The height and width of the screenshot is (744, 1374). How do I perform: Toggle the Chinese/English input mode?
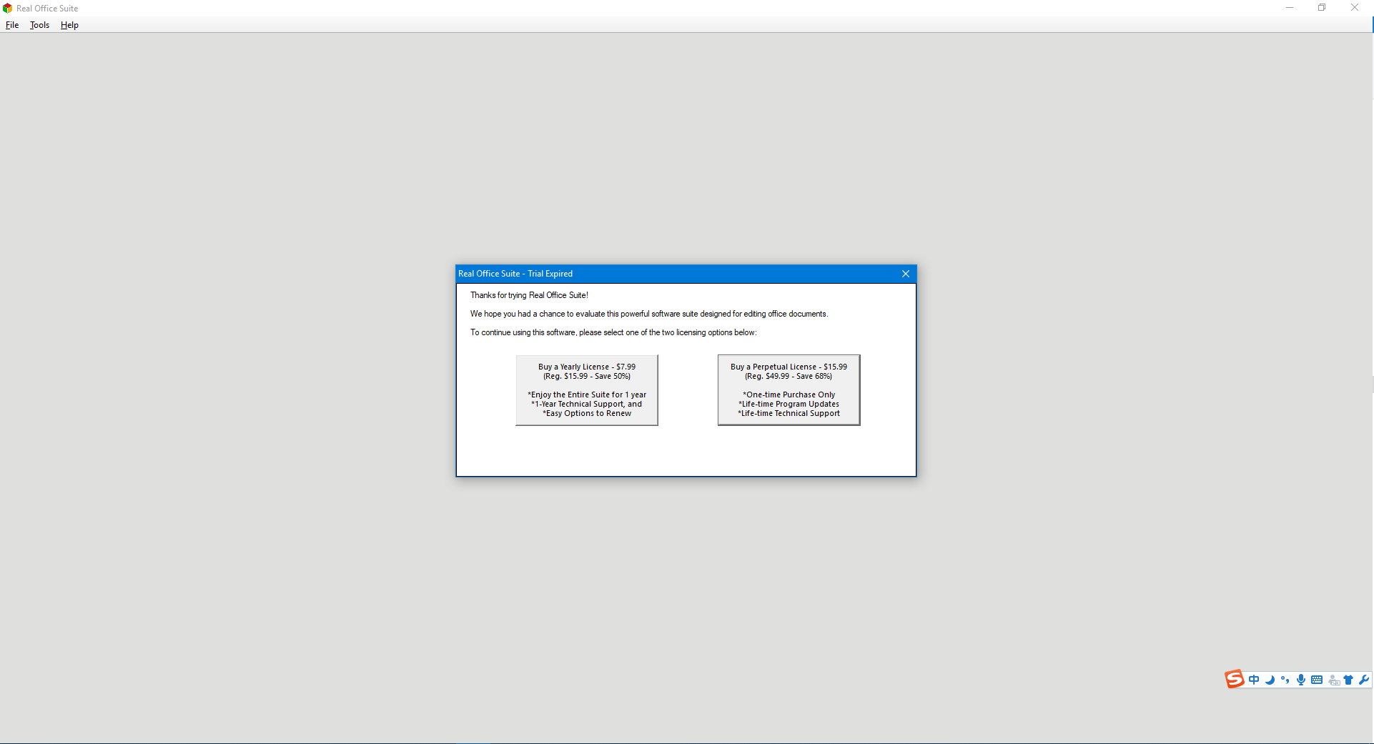tap(1254, 680)
